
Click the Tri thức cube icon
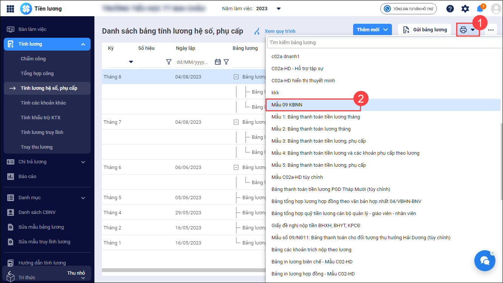pyautogui.click(x=11, y=278)
